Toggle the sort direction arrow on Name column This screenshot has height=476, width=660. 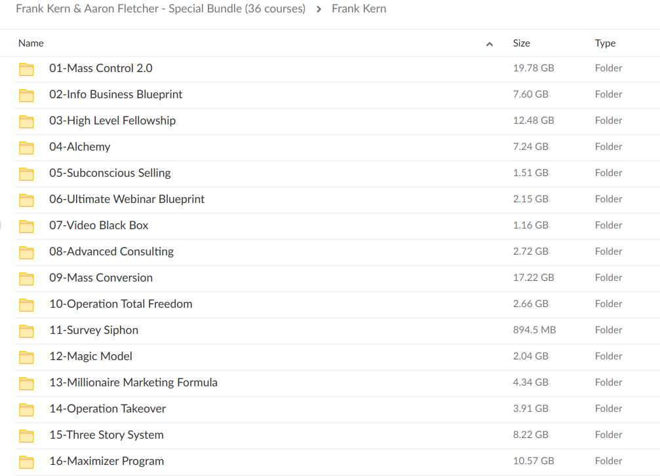pos(489,43)
